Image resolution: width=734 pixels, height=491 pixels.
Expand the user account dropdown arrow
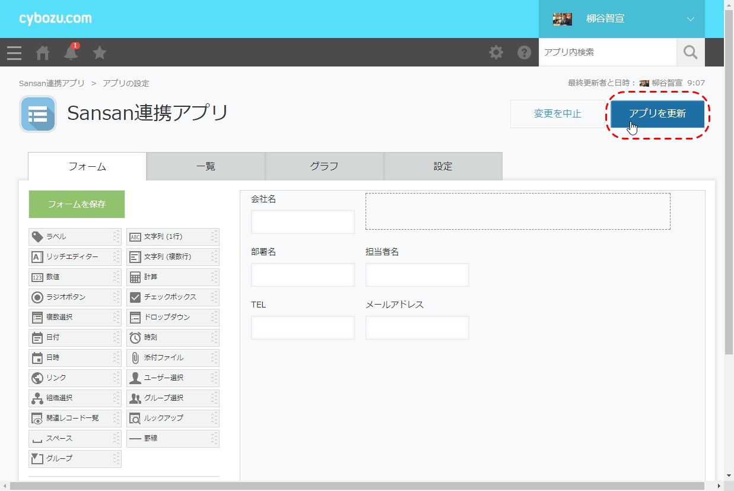tap(690, 19)
